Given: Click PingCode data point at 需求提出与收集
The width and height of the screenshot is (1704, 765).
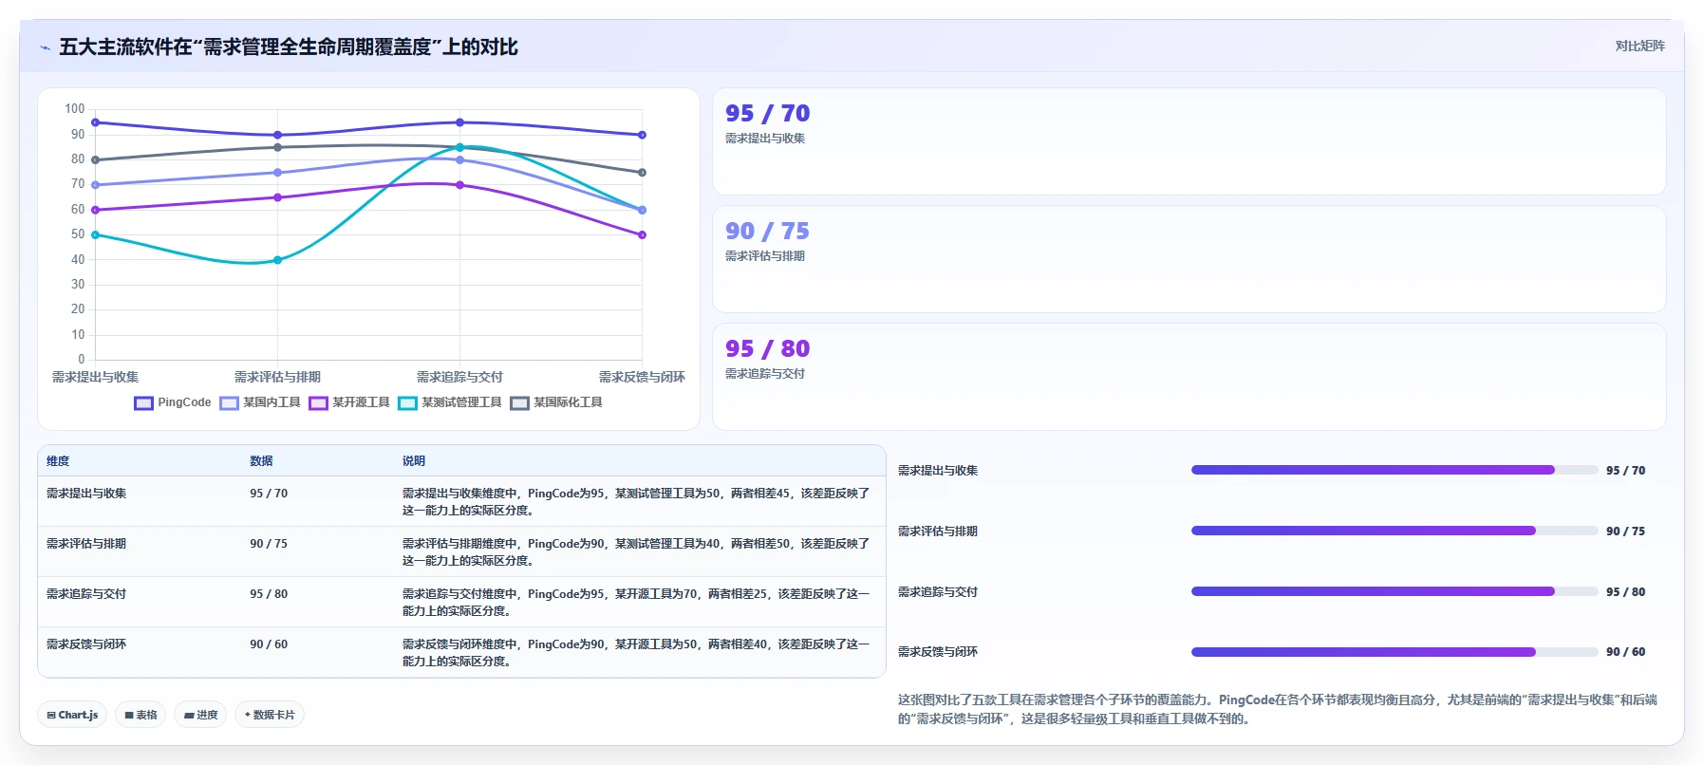Looking at the screenshot, I should click(x=95, y=122).
